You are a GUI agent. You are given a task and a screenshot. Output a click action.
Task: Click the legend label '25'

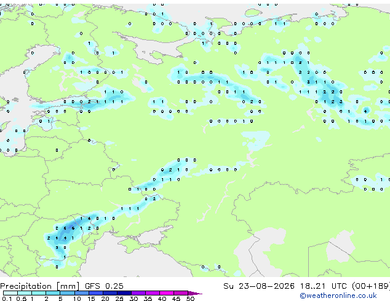[x=119, y=299]
